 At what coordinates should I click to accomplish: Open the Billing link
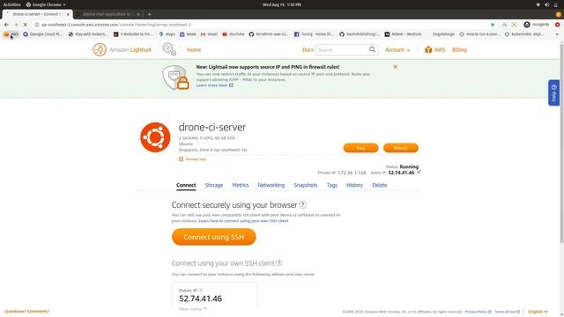(x=459, y=49)
